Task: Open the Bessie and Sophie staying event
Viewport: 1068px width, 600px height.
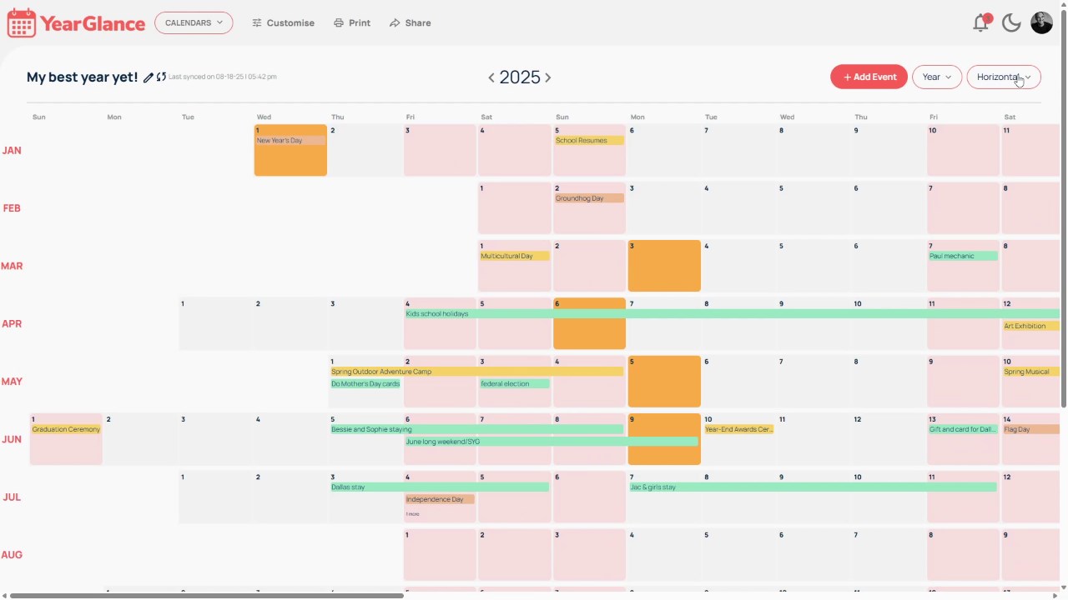Action: 476,429
